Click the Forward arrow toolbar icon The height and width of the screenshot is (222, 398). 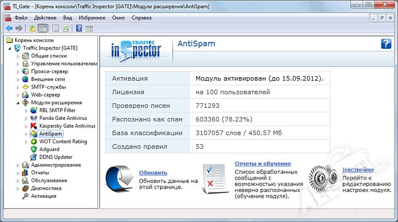pyautogui.click(x=19, y=28)
